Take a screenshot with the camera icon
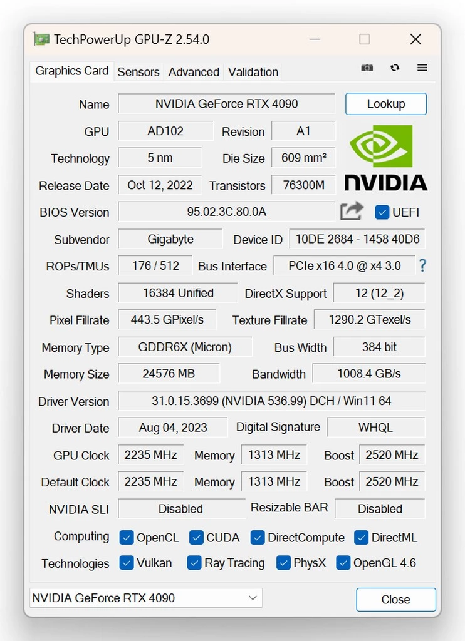This screenshot has height=641, width=465. point(367,68)
